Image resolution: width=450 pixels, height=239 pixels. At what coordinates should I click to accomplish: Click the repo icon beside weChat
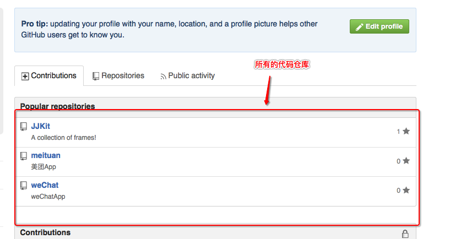pos(24,186)
